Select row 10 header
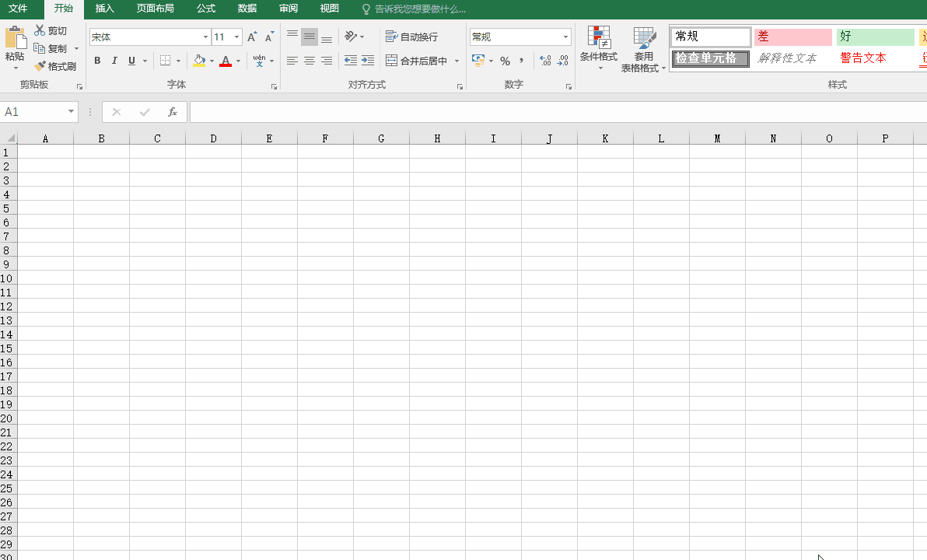 pos(7,278)
